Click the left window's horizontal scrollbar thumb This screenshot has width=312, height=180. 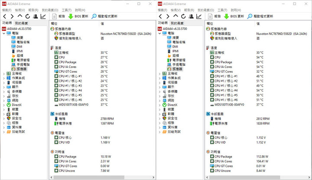tap(89, 177)
